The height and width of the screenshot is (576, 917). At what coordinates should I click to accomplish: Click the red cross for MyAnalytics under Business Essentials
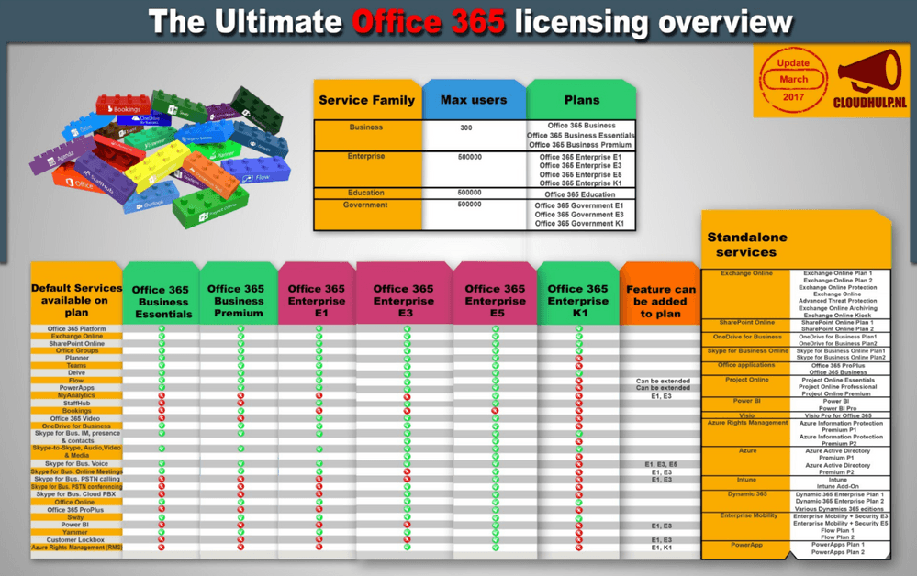[x=162, y=395]
